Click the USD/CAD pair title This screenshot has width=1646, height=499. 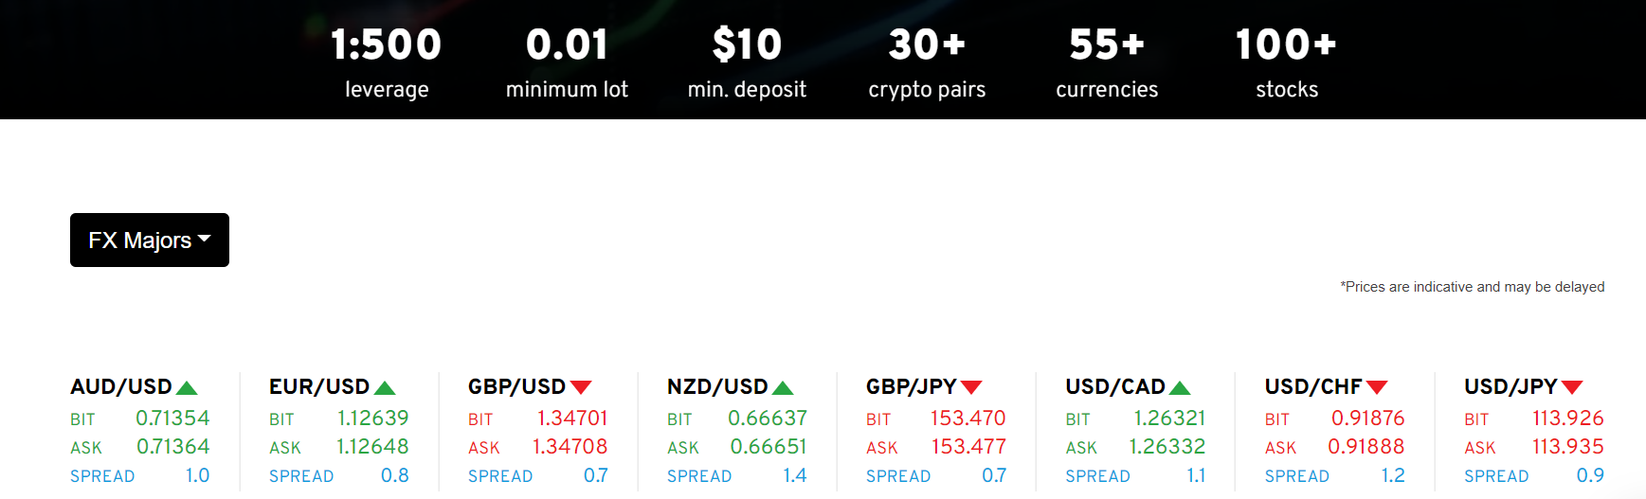[x=1115, y=386]
